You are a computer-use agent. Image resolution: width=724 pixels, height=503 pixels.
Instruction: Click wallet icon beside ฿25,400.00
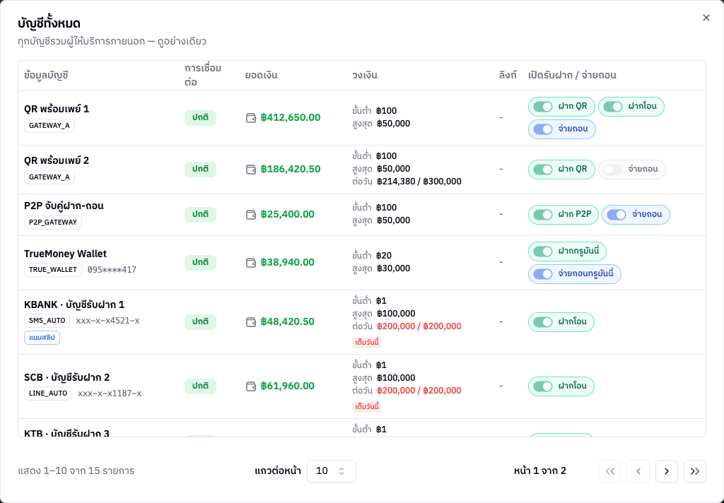tap(251, 215)
